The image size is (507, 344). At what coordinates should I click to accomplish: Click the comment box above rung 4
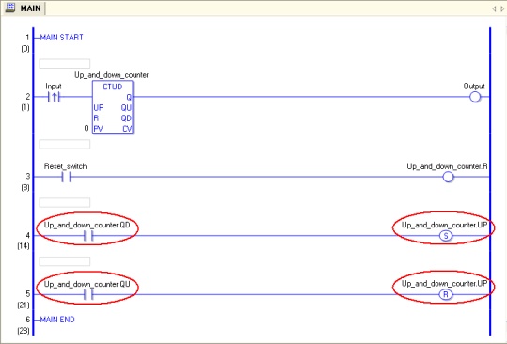coord(65,202)
